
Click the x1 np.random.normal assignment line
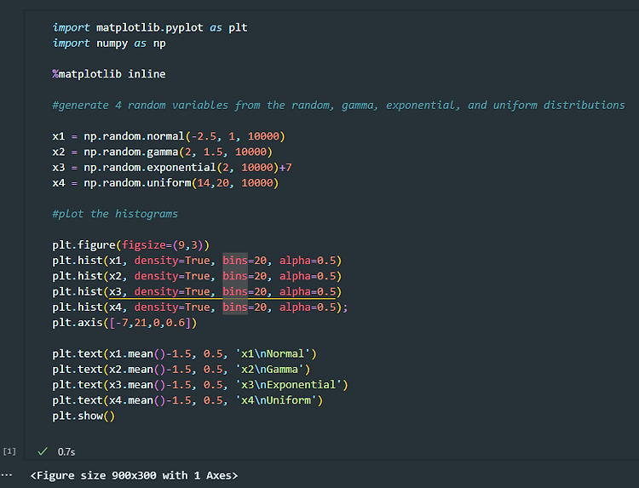(x=169, y=136)
